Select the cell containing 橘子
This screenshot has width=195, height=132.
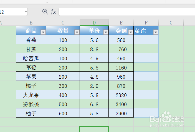pyautogui.click(x=31, y=85)
